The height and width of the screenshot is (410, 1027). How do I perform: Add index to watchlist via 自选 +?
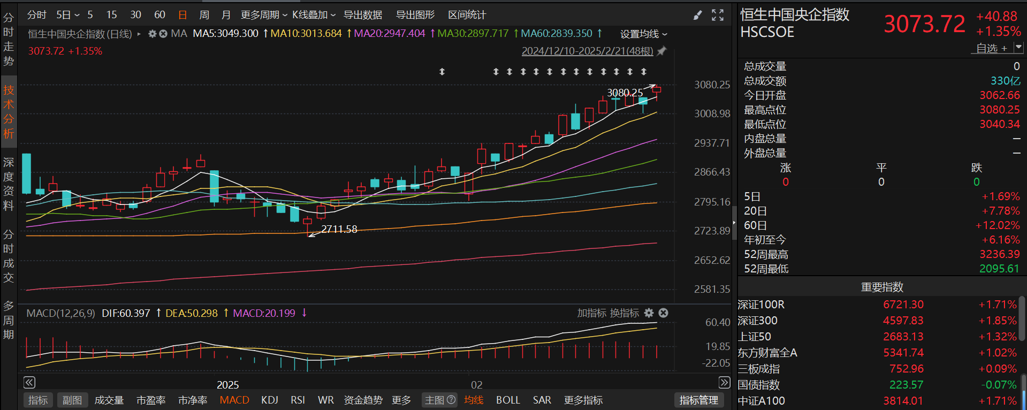coord(992,48)
